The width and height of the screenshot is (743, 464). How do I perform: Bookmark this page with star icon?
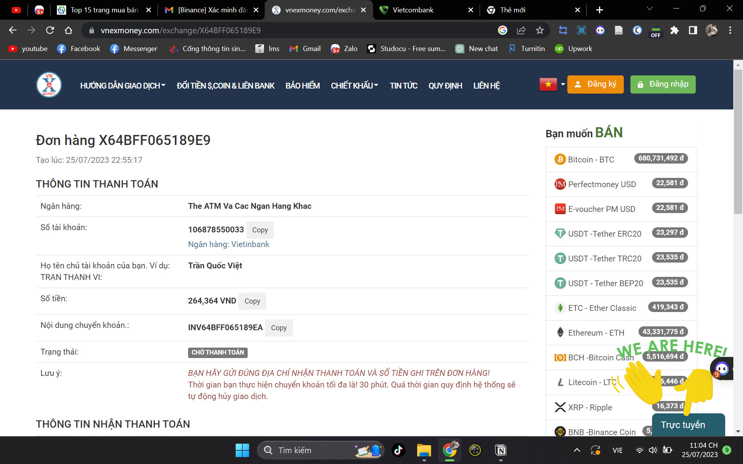(539, 30)
